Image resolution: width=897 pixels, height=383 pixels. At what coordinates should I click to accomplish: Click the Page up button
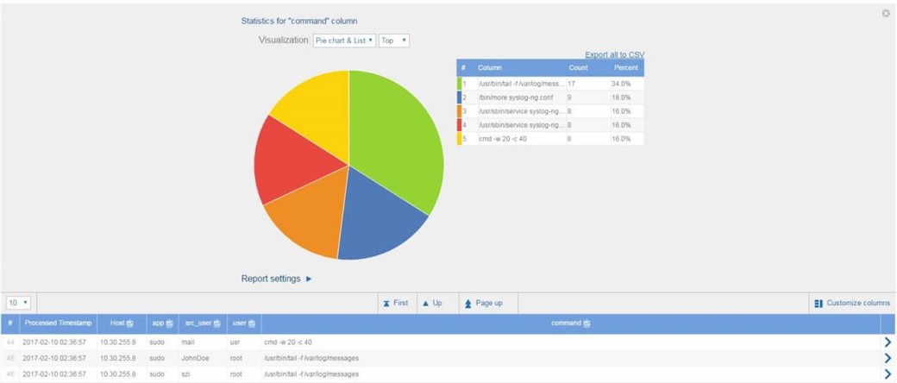click(483, 303)
